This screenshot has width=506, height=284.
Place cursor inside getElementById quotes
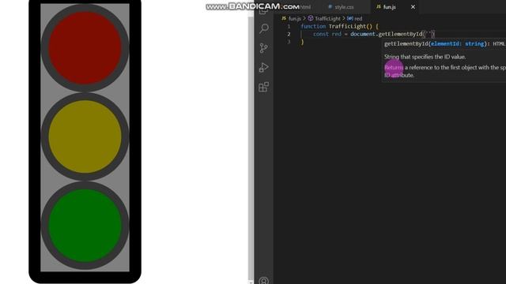click(x=429, y=34)
